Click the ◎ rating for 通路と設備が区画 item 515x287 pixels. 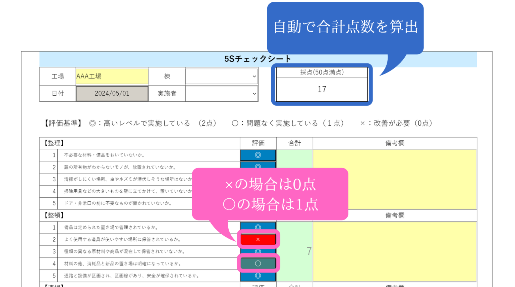258,276
